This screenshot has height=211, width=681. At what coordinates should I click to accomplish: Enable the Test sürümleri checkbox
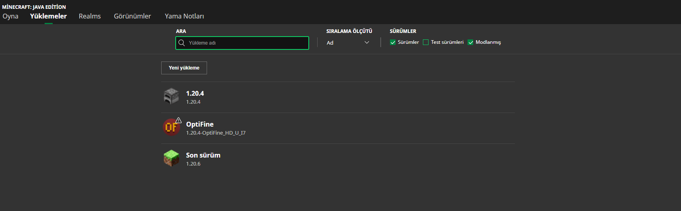click(x=426, y=42)
